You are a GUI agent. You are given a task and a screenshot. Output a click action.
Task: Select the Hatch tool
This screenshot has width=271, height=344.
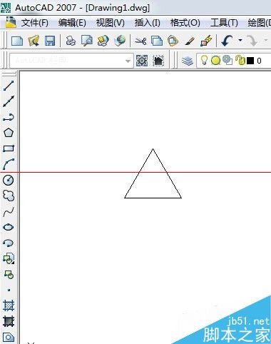click(x=9, y=305)
